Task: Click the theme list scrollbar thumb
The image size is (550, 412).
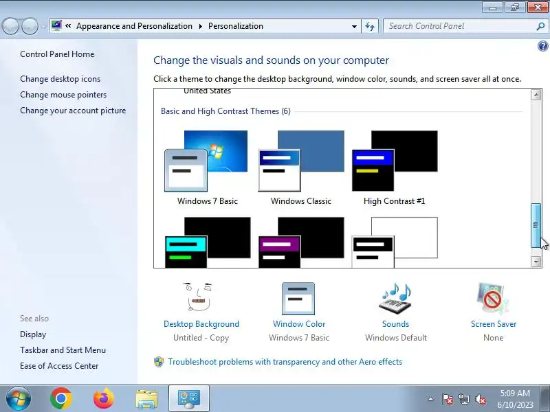Action: (x=536, y=226)
